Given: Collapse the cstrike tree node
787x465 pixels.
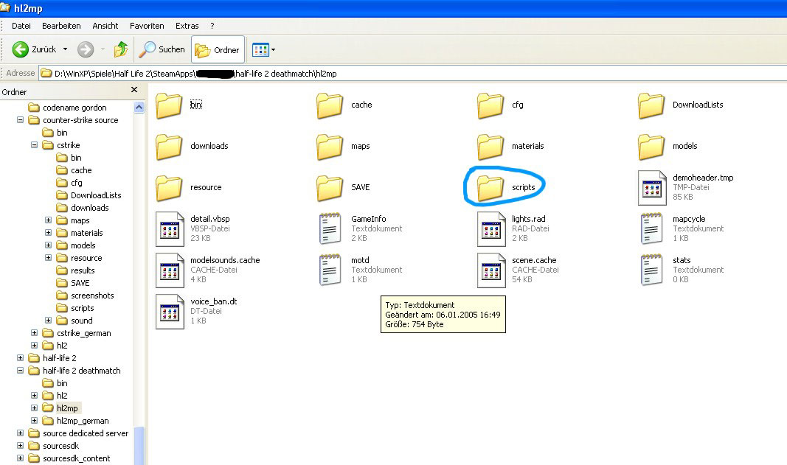Looking at the screenshot, I should pyautogui.click(x=34, y=145).
